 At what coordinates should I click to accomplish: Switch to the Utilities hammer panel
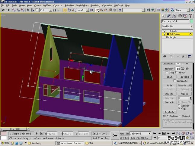tap(191, 16)
